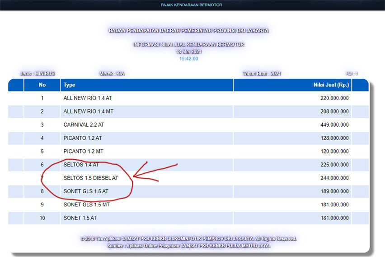385x257 pixels.
Task: Select the SELTOS 1.4 AT entry
Action: (81, 165)
